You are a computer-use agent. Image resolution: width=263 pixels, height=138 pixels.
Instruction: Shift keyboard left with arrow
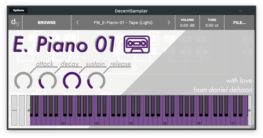[28, 110]
